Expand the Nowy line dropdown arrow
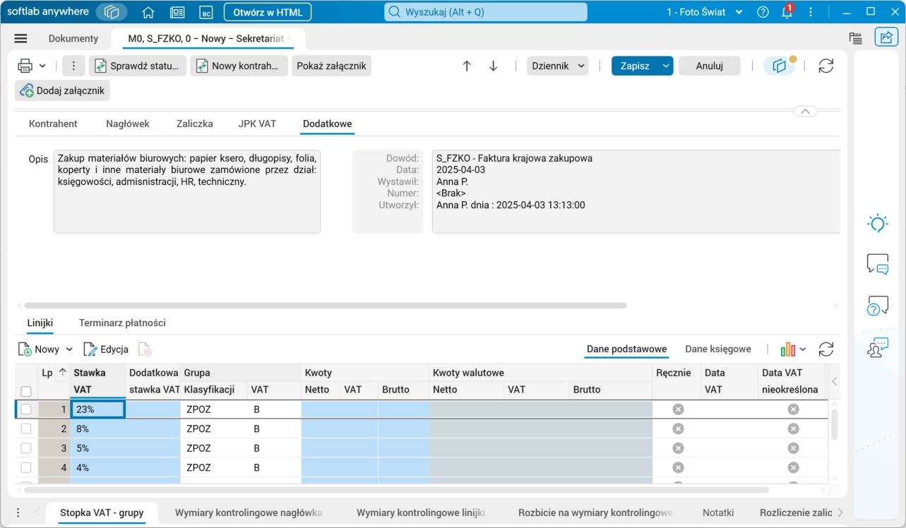The image size is (906, 528). (x=69, y=349)
